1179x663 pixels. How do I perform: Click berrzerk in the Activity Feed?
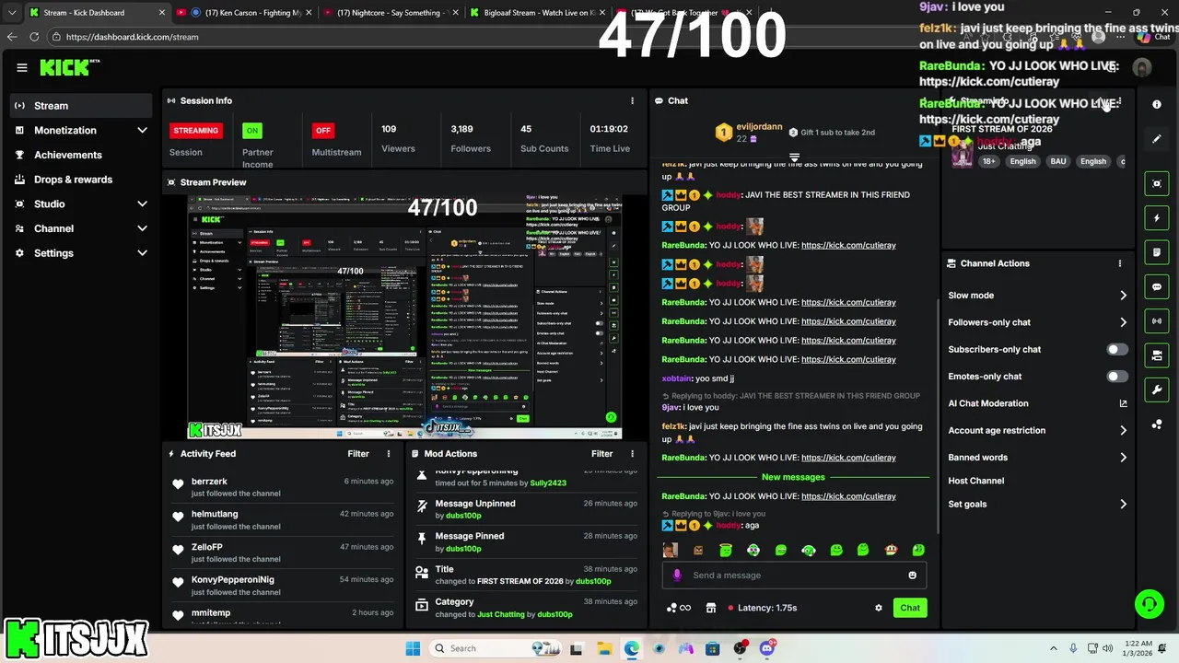coord(209,482)
